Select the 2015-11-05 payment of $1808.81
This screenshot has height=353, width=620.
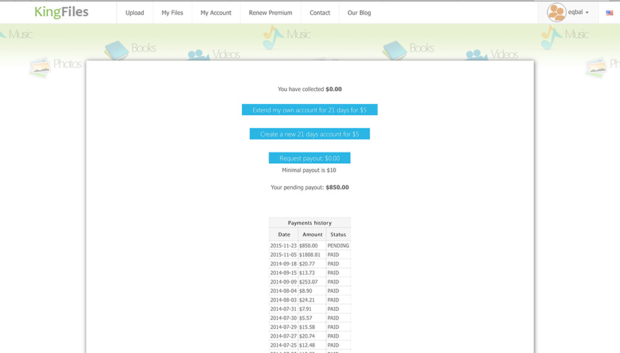309,254
